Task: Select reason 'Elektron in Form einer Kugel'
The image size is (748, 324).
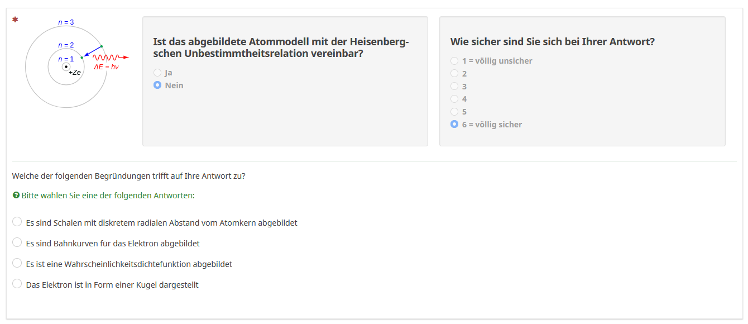Action: [17, 284]
